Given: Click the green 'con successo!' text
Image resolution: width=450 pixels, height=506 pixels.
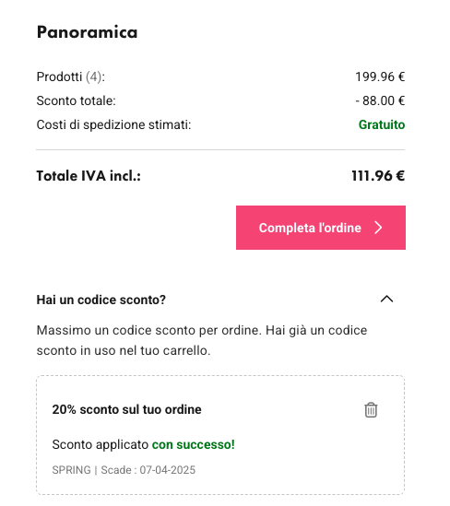Looking at the screenshot, I should coord(193,444).
